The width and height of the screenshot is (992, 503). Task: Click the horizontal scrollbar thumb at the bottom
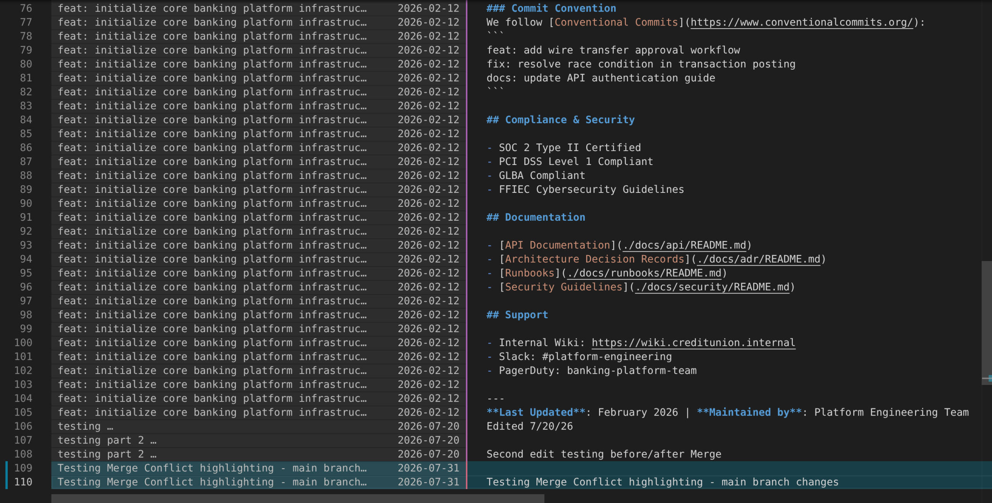click(x=298, y=499)
